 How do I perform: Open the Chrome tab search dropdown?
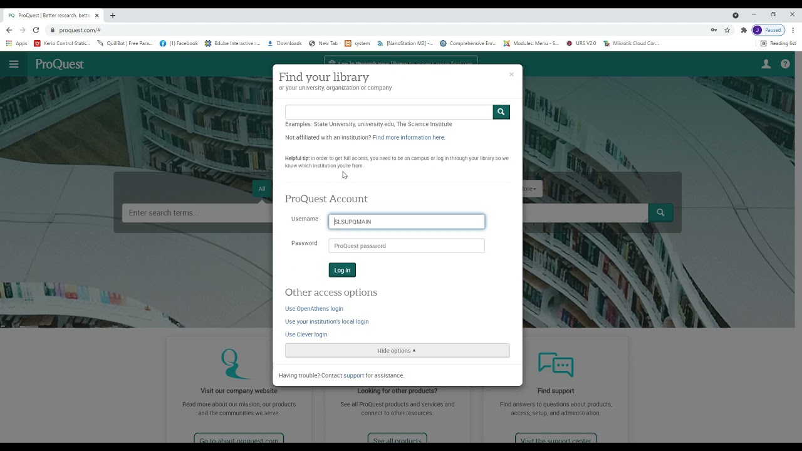(736, 15)
